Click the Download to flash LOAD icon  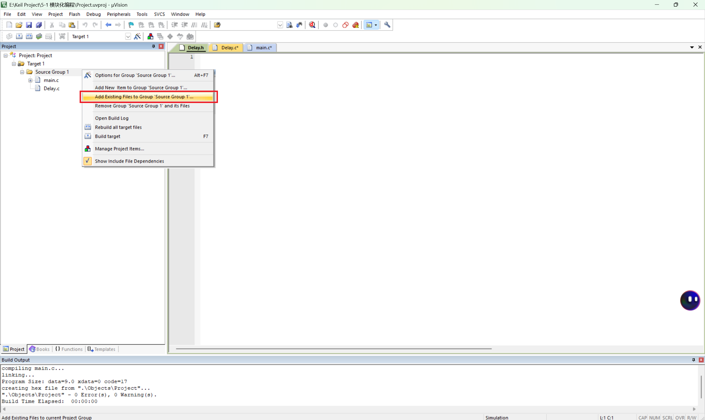pyautogui.click(x=62, y=36)
